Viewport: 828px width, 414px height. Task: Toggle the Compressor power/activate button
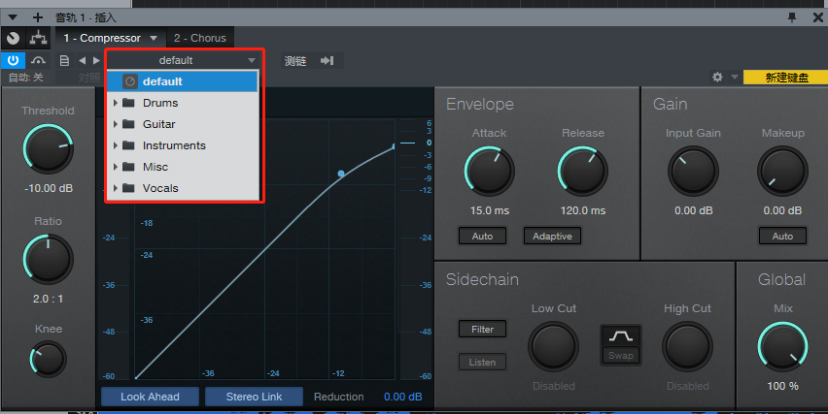(x=14, y=60)
